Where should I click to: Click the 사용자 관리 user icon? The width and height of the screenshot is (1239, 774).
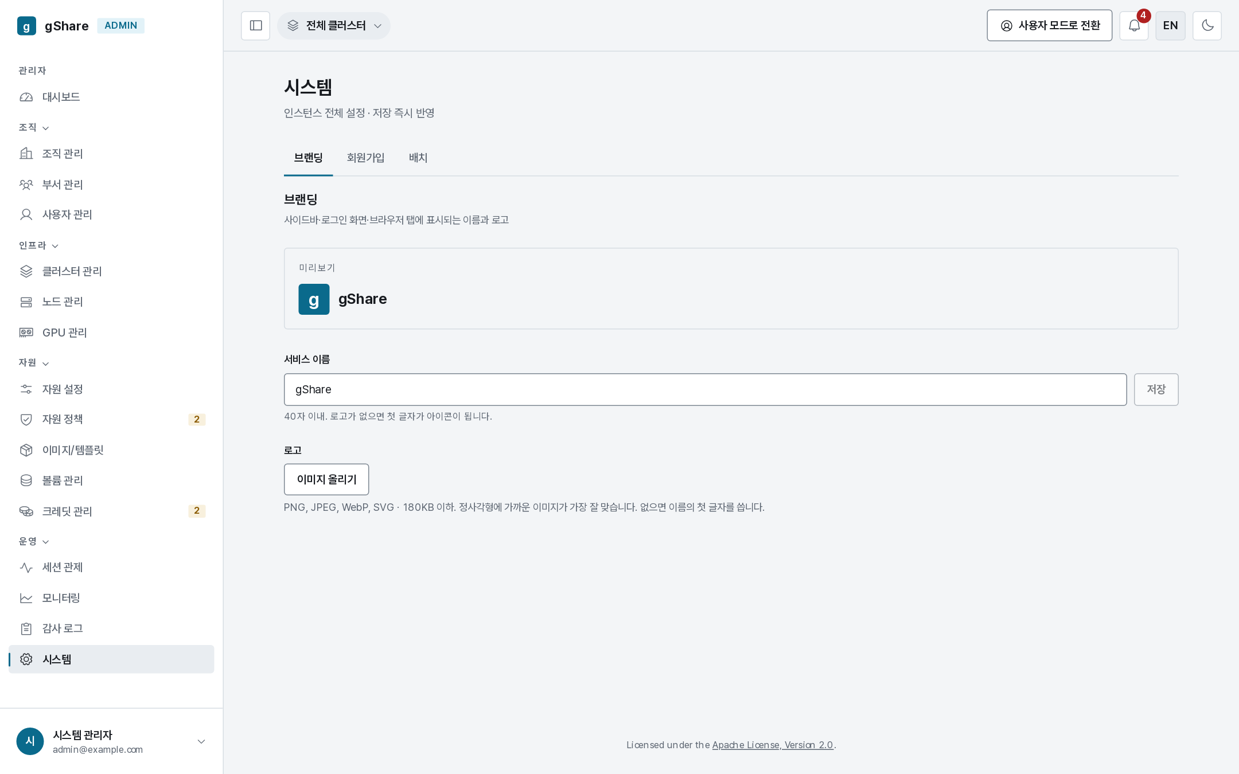[x=26, y=214]
